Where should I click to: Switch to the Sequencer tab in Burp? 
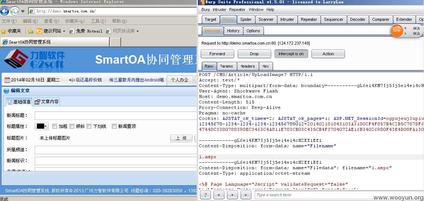[x=333, y=19]
